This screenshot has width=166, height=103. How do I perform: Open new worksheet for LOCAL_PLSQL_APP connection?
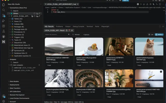click(32, 16)
